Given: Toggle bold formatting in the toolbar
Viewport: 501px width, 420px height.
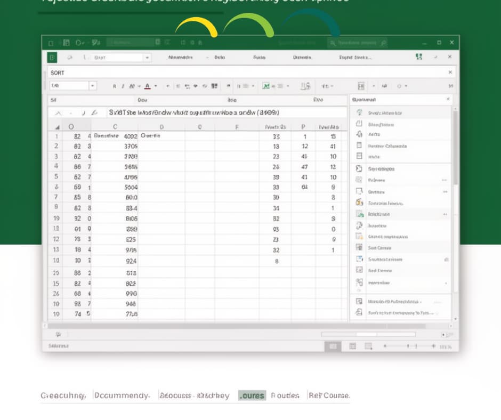Looking at the screenshot, I should click(115, 86).
